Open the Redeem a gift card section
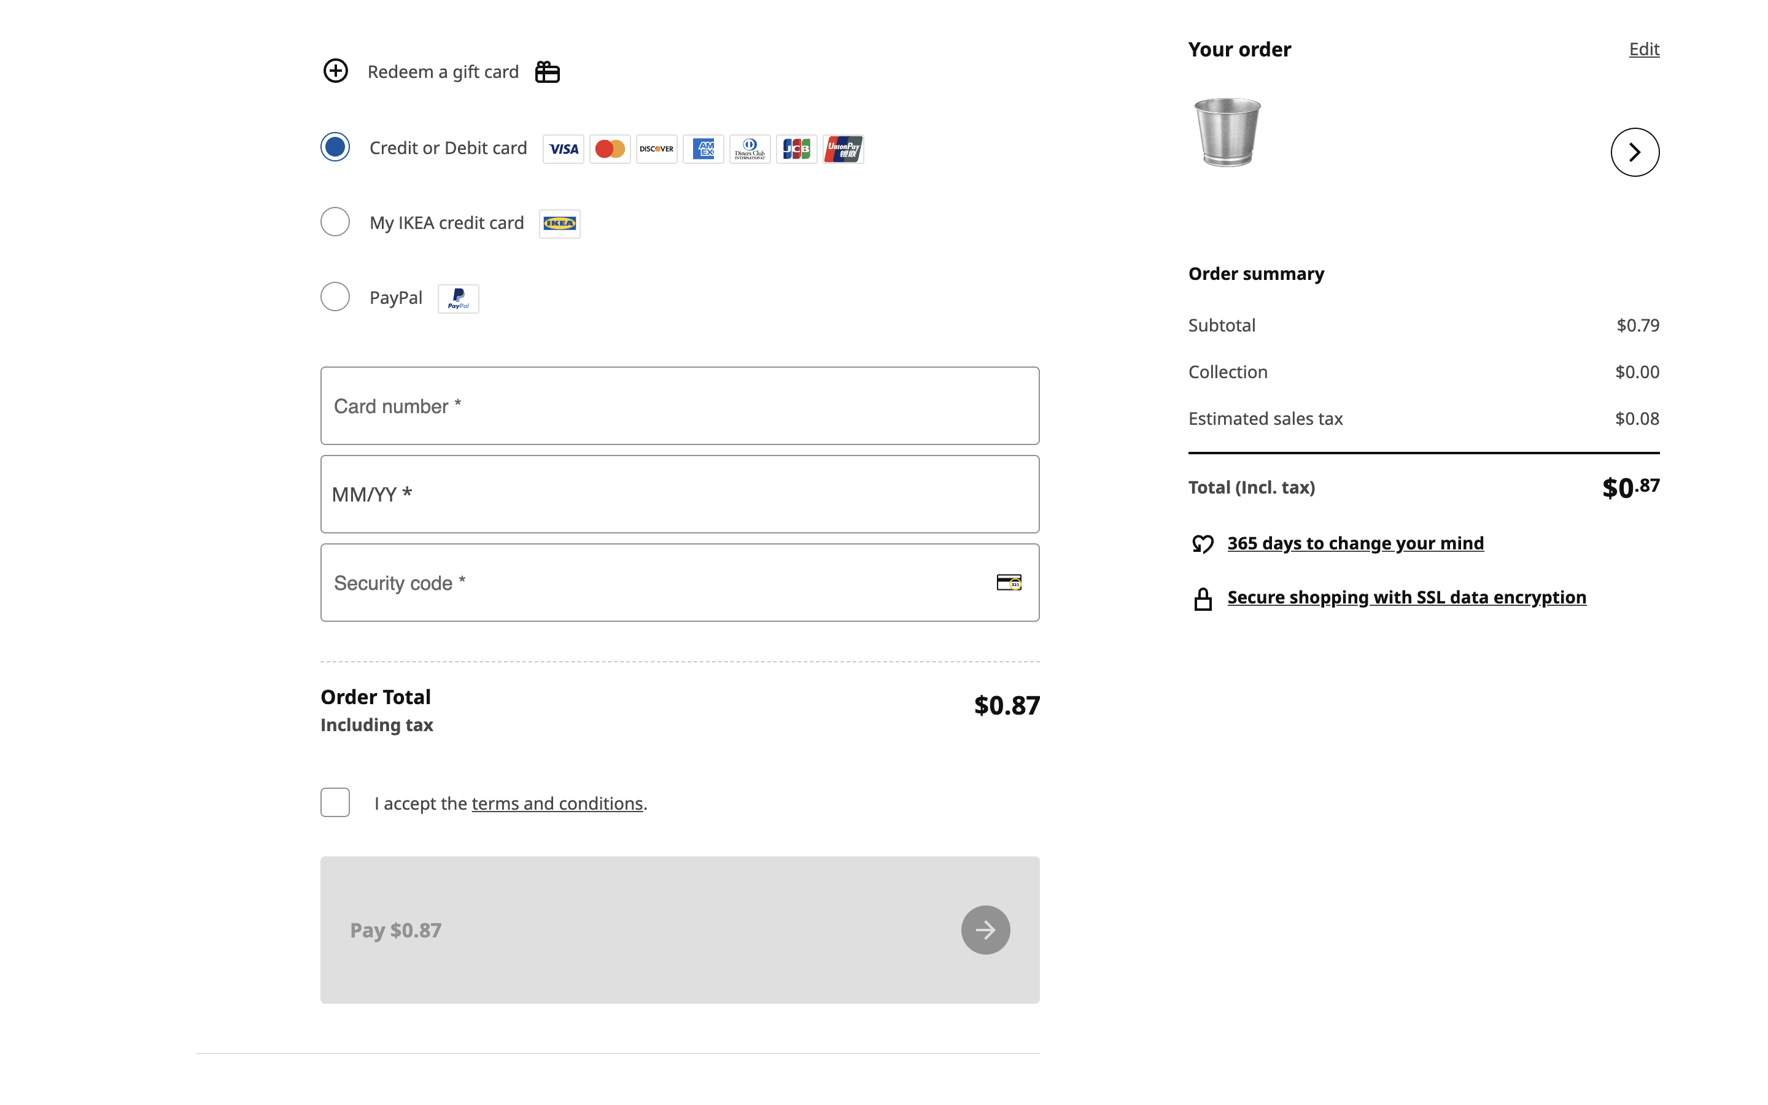 [x=443, y=72]
